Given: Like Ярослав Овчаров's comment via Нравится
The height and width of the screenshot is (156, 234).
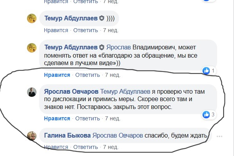Looking at the screenshot, I should coord(57,118).
